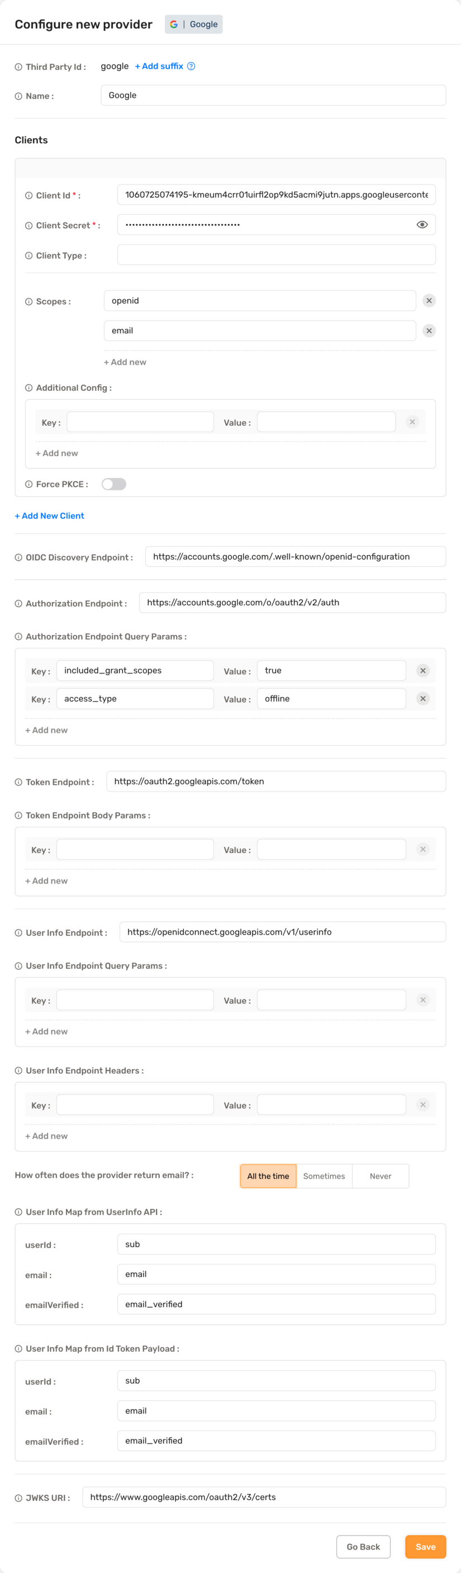Enable the Force PKCE toggle
Screen dimensions: 461x1573
click(x=113, y=483)
